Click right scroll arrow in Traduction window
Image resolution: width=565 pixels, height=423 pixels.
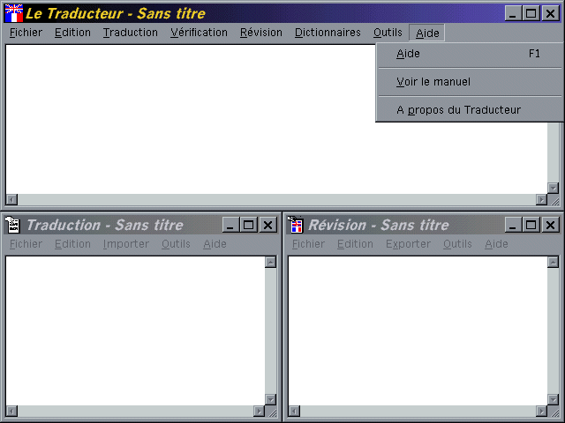pyautogui.click(x=259, y=411)
